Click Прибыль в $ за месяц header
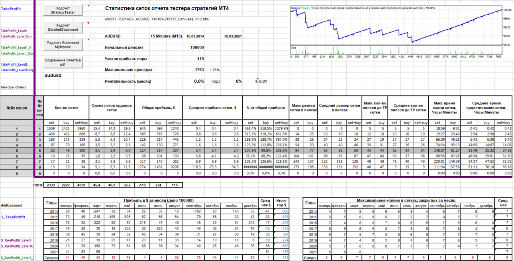 (x=158, y=200)
